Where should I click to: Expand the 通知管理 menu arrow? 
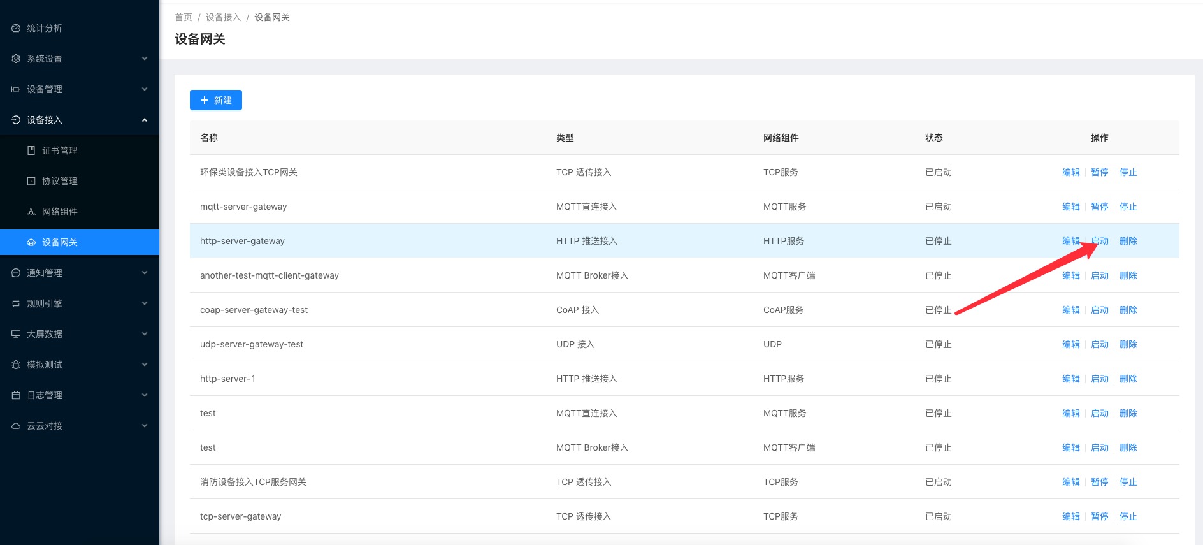[x=145, y=273]
